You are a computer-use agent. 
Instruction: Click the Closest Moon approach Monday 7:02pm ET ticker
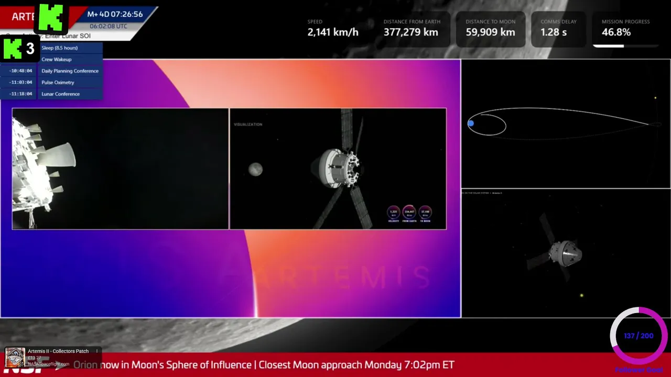point(356,365)
